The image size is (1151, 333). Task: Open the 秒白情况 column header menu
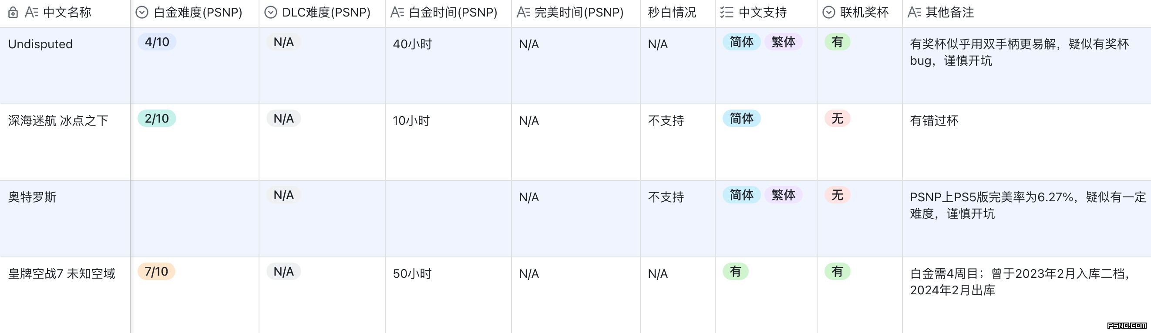pyautogui.click(x=672, y=13)
